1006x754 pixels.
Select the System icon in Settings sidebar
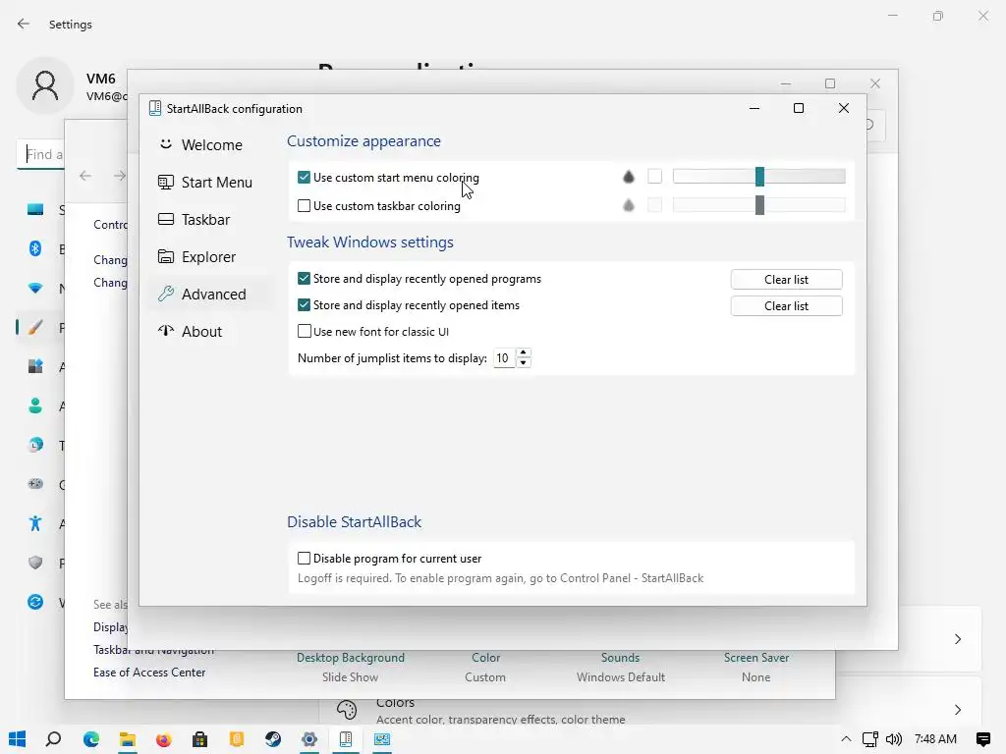(35, 210)
